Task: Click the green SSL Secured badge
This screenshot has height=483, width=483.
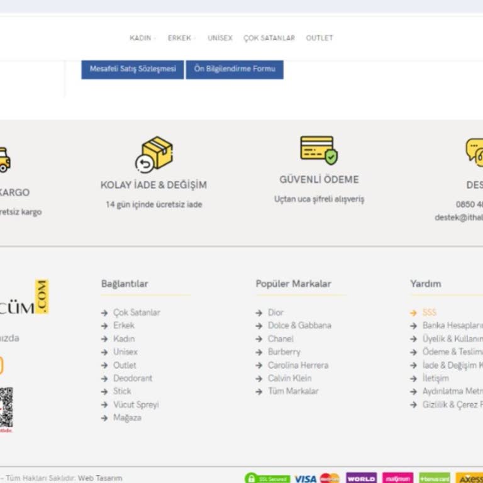Action: tap(267, 479)
